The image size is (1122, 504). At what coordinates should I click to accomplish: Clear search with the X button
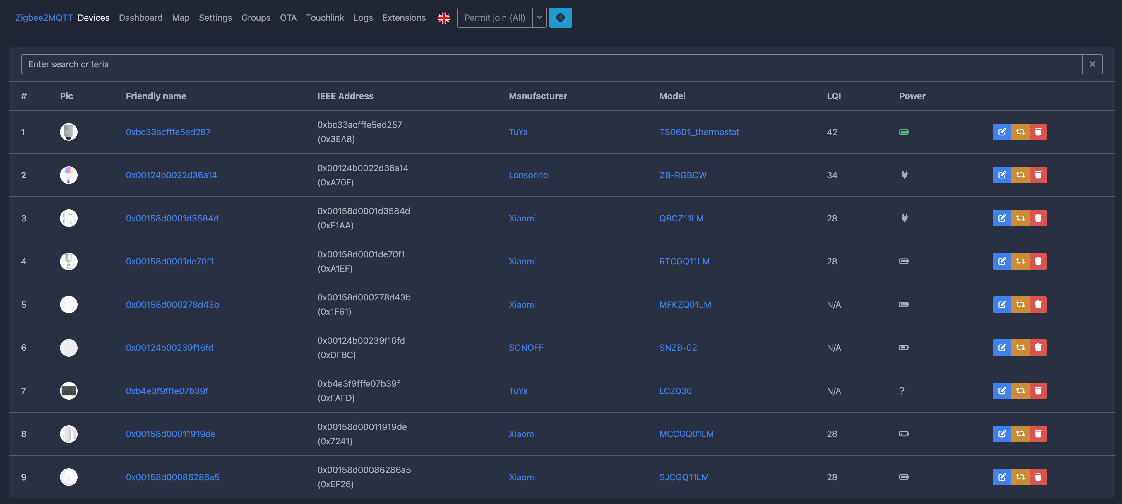(x=1092, y=64)
